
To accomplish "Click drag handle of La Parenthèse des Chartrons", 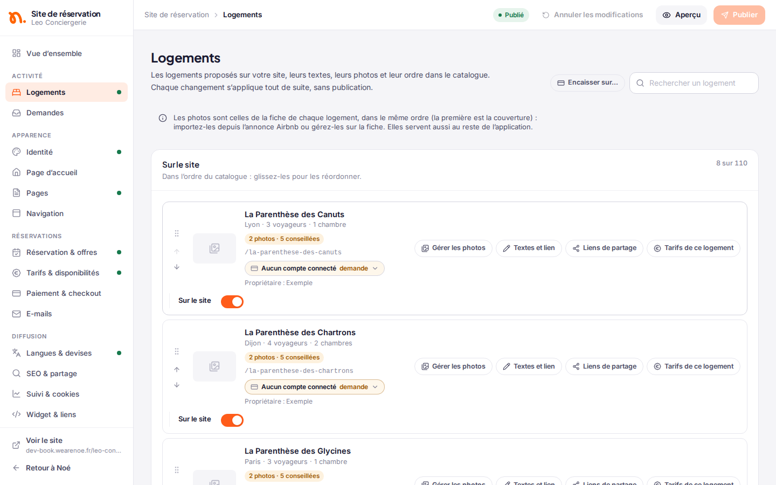I will (177, 351).
